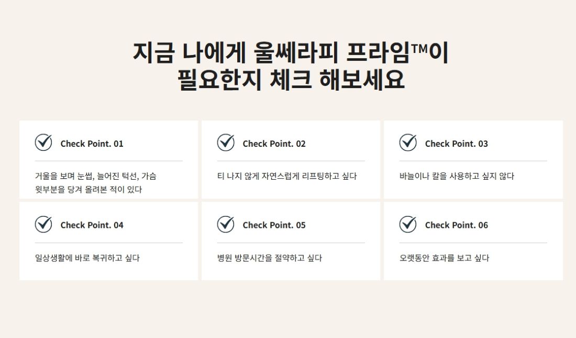The width and height of the screenshot is (576, 338).
Task: Select the "일상생활에 바로 복귀하고 싶다" statement
Action: click(87, 258)
